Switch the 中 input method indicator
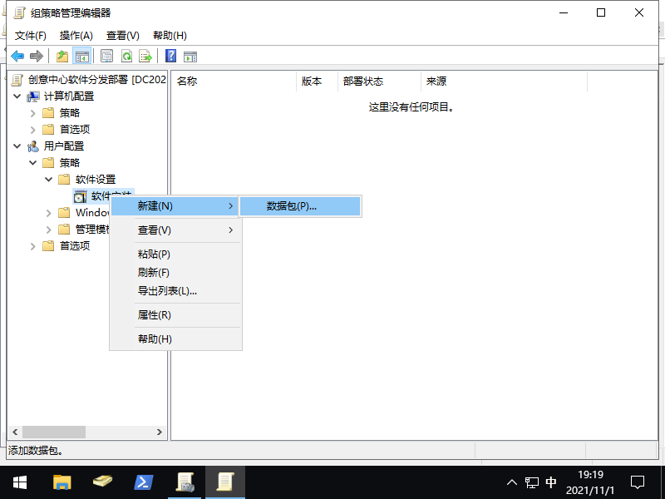This screenshot has height=499, width=665. [551, 482]
